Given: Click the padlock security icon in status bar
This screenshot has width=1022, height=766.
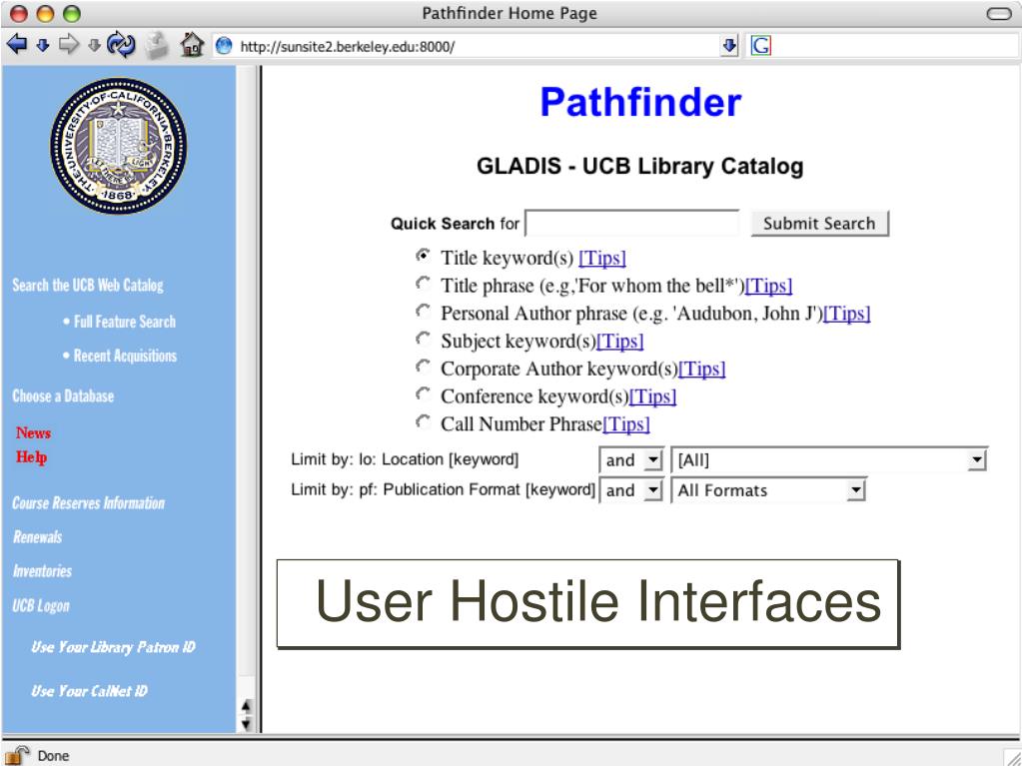Looking at the screenshot, I should point(17,755).
